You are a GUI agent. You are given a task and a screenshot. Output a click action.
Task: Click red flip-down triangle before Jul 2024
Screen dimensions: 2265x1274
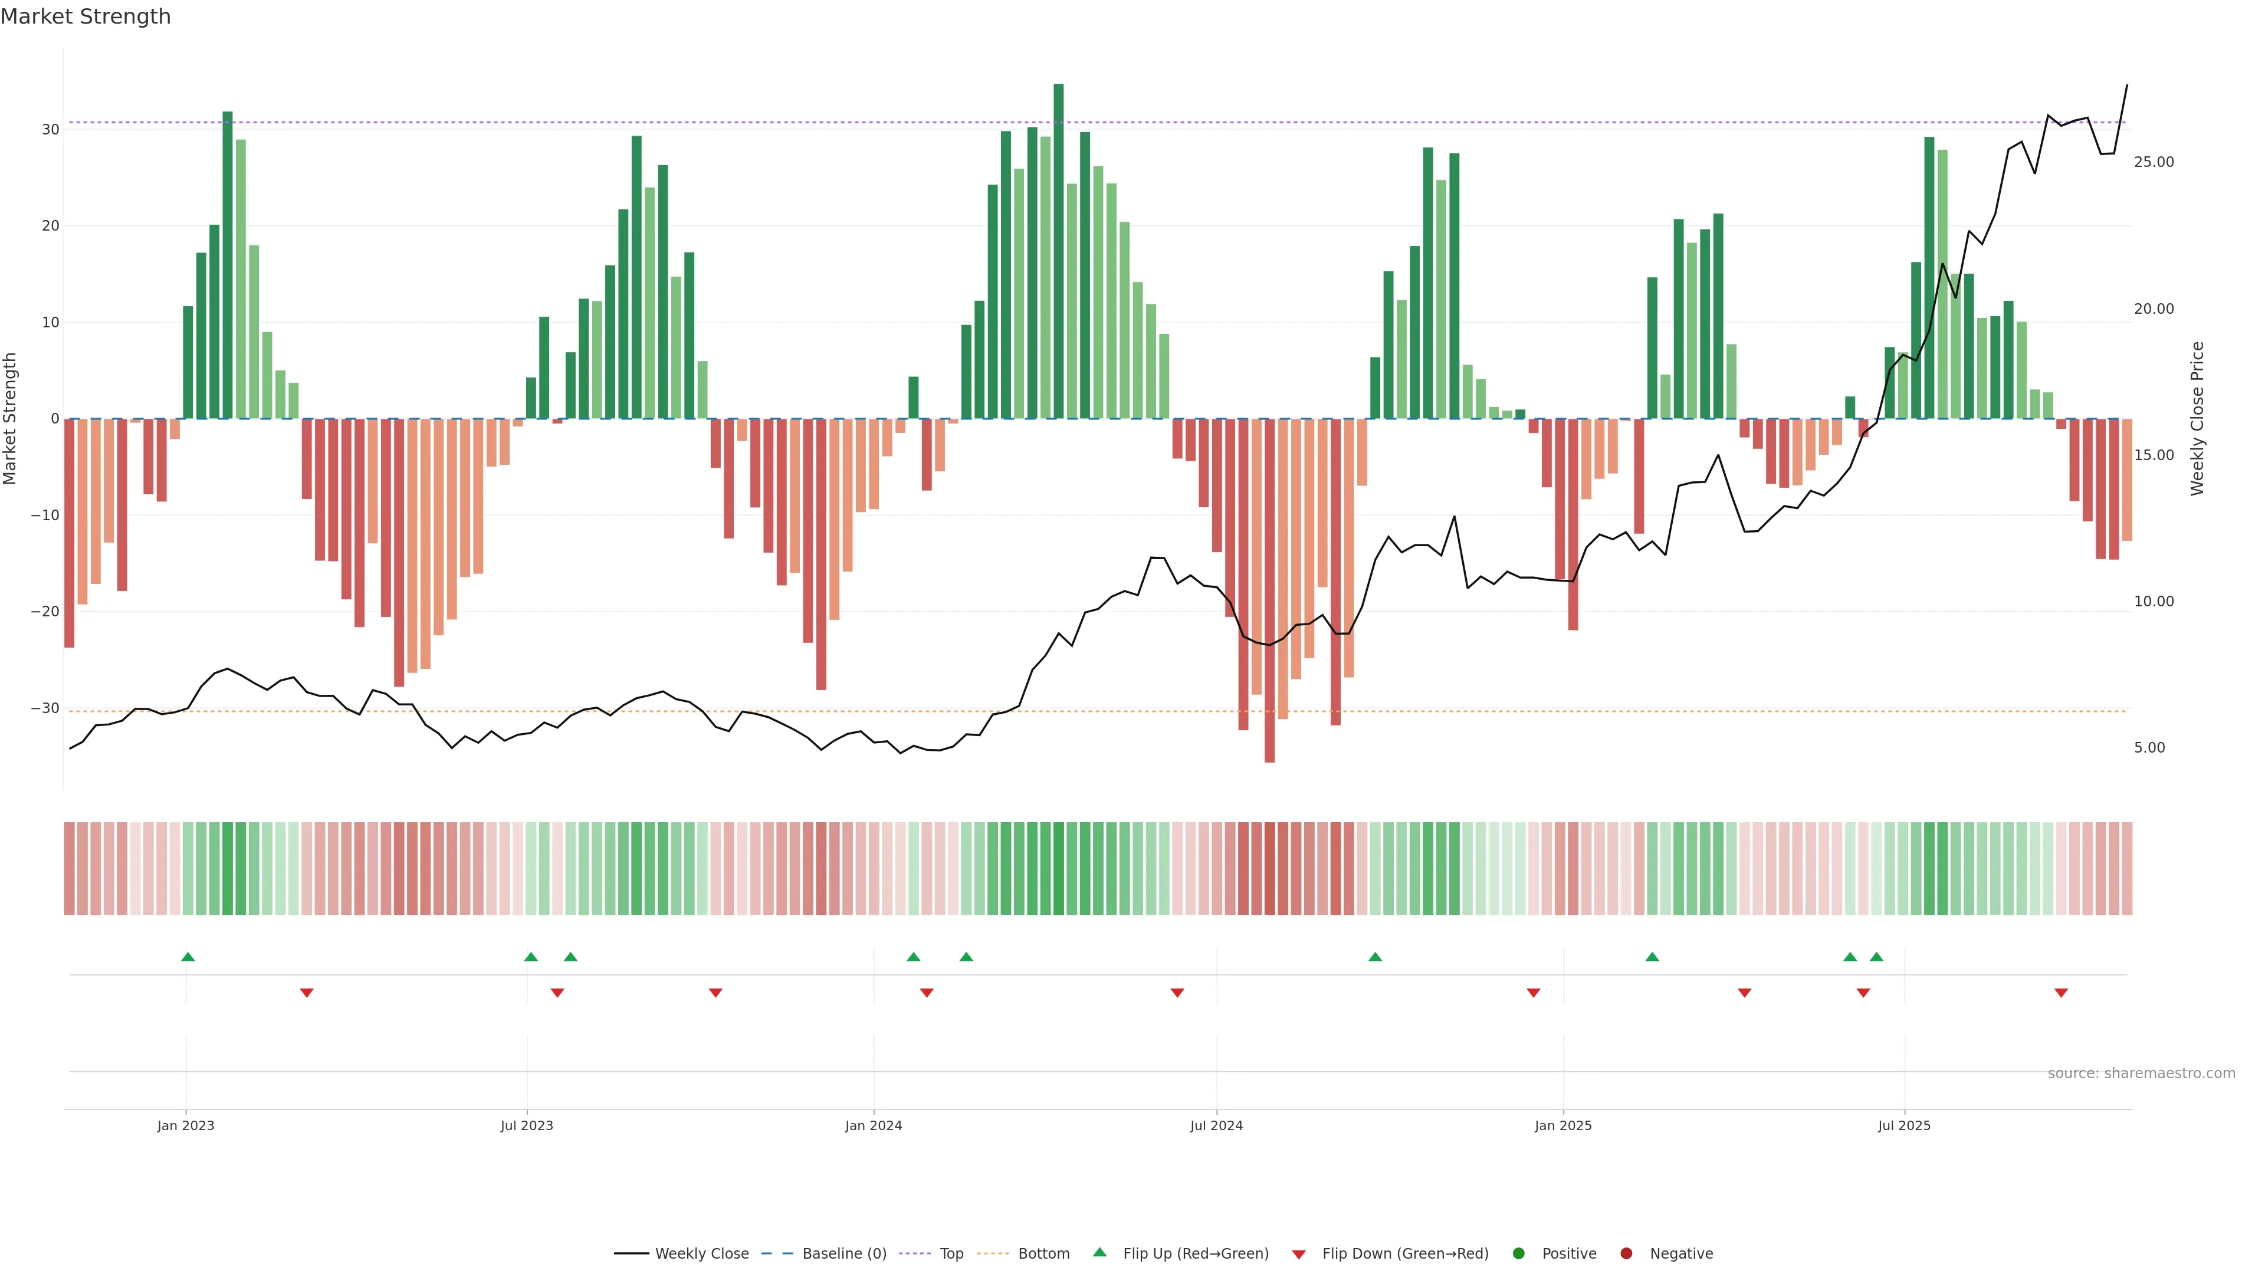pyautogui.click(x=1177, y=993)
